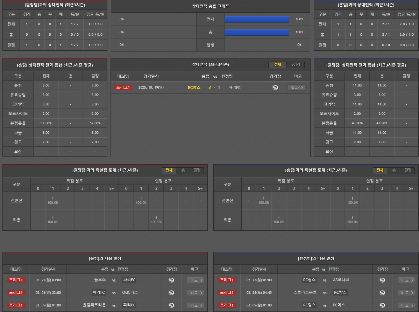This screenshot has width=419, height=312.
Task: Open stadium icon for 올림피크리옹 vs 파리FC
Action: [171, 305]
